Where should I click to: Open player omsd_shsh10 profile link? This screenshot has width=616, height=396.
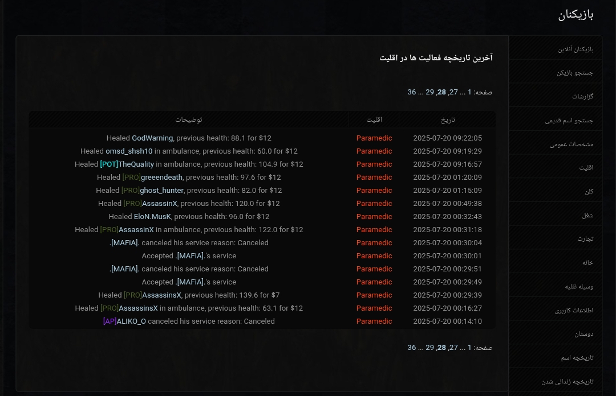tap(129, 151)
